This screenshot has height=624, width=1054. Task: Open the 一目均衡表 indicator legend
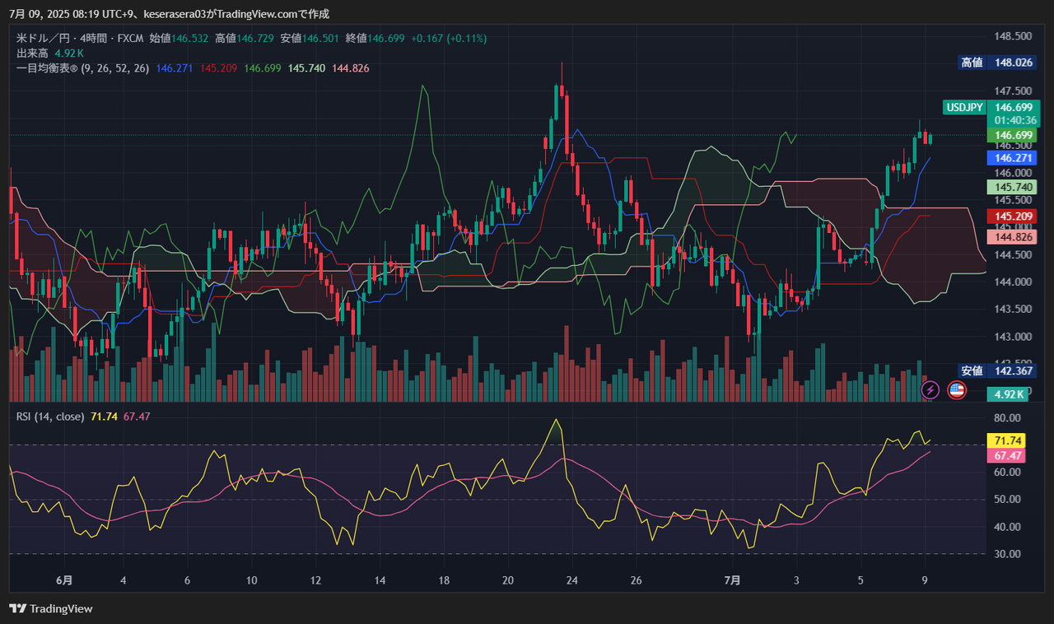(83, 68)
